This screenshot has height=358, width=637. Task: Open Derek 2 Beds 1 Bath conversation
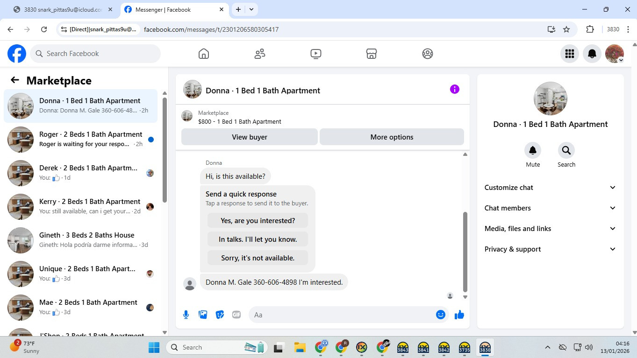(80, 173)
